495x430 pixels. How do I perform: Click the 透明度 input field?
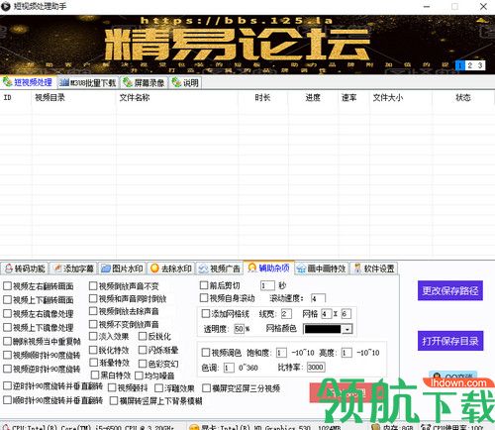tap(239, 329)
